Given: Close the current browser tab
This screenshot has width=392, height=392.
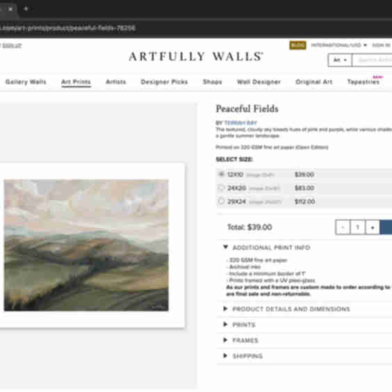Looking at the screenshot, I should (x=10, y=9).
